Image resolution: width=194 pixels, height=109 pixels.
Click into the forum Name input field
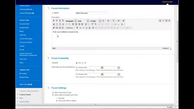click(92, 13)
